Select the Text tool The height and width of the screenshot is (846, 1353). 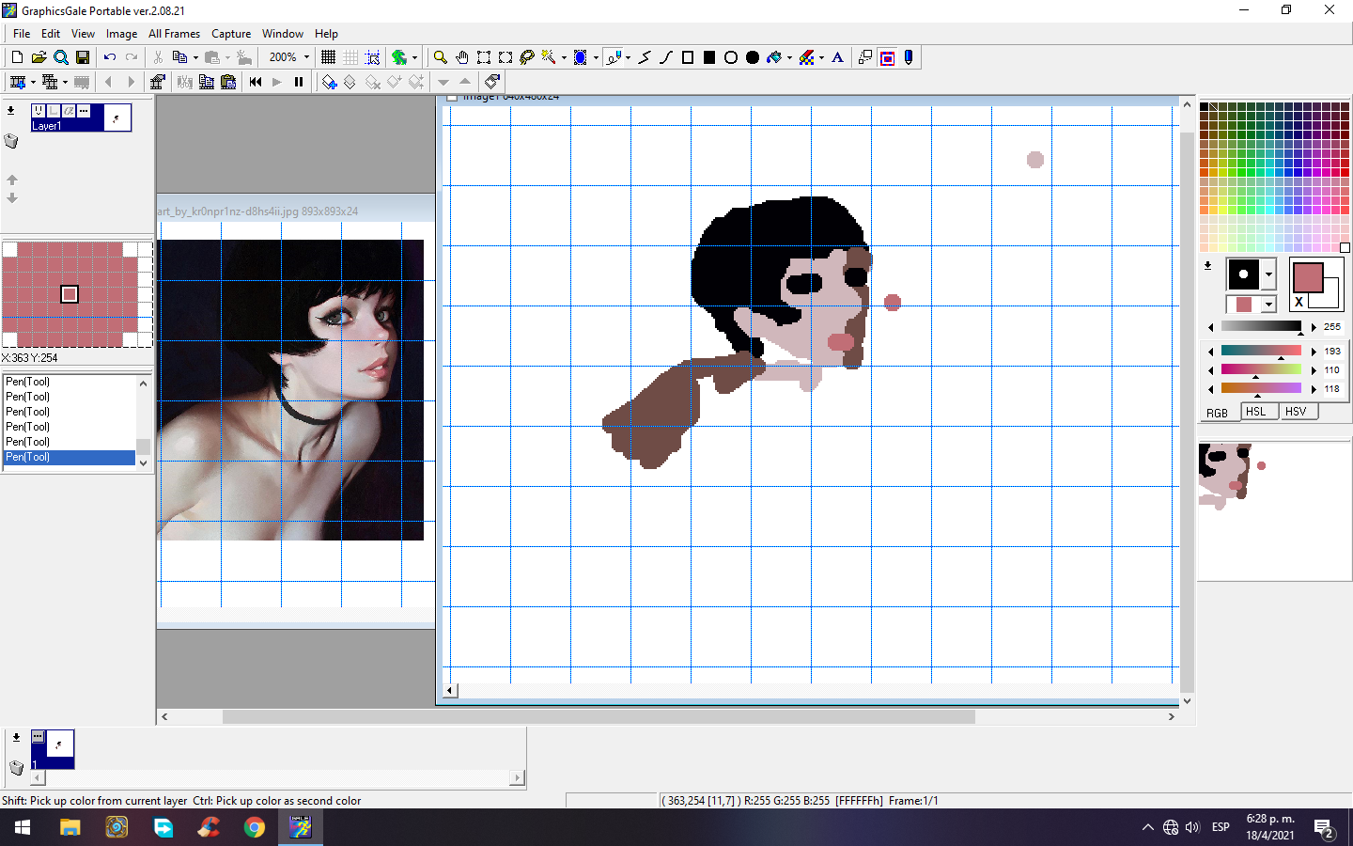point(838,57)
